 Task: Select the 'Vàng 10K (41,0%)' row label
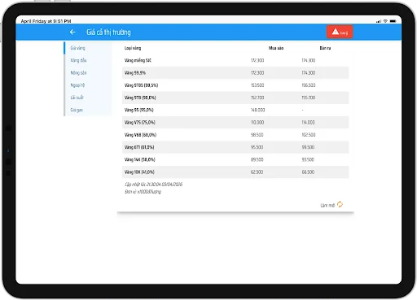[x=139, y=172]
